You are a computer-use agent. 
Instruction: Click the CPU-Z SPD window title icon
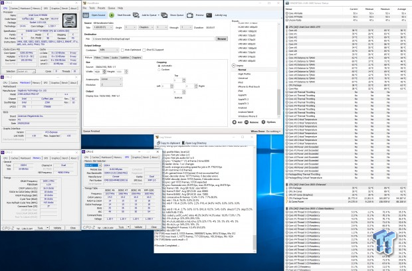tap(84, 152)
